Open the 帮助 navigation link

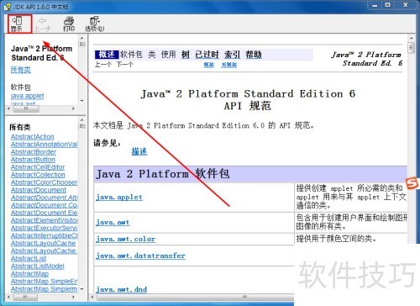[254, 55]
